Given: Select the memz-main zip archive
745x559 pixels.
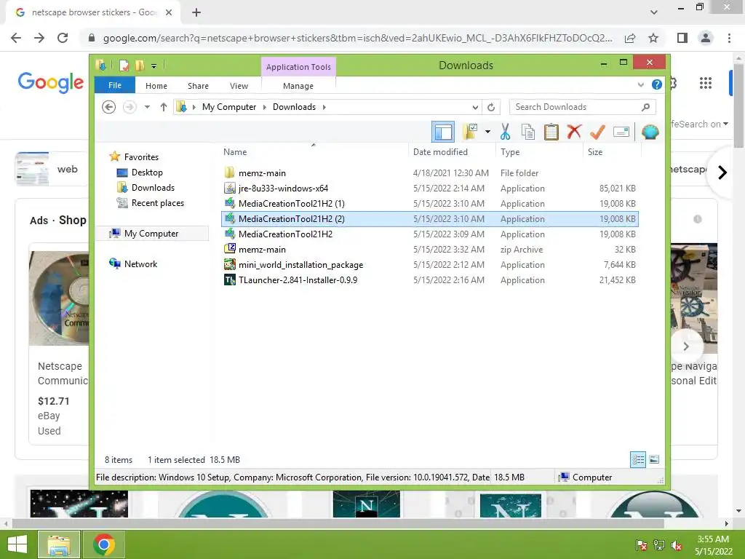Looking at the screenshot, I should pos(429,250).
